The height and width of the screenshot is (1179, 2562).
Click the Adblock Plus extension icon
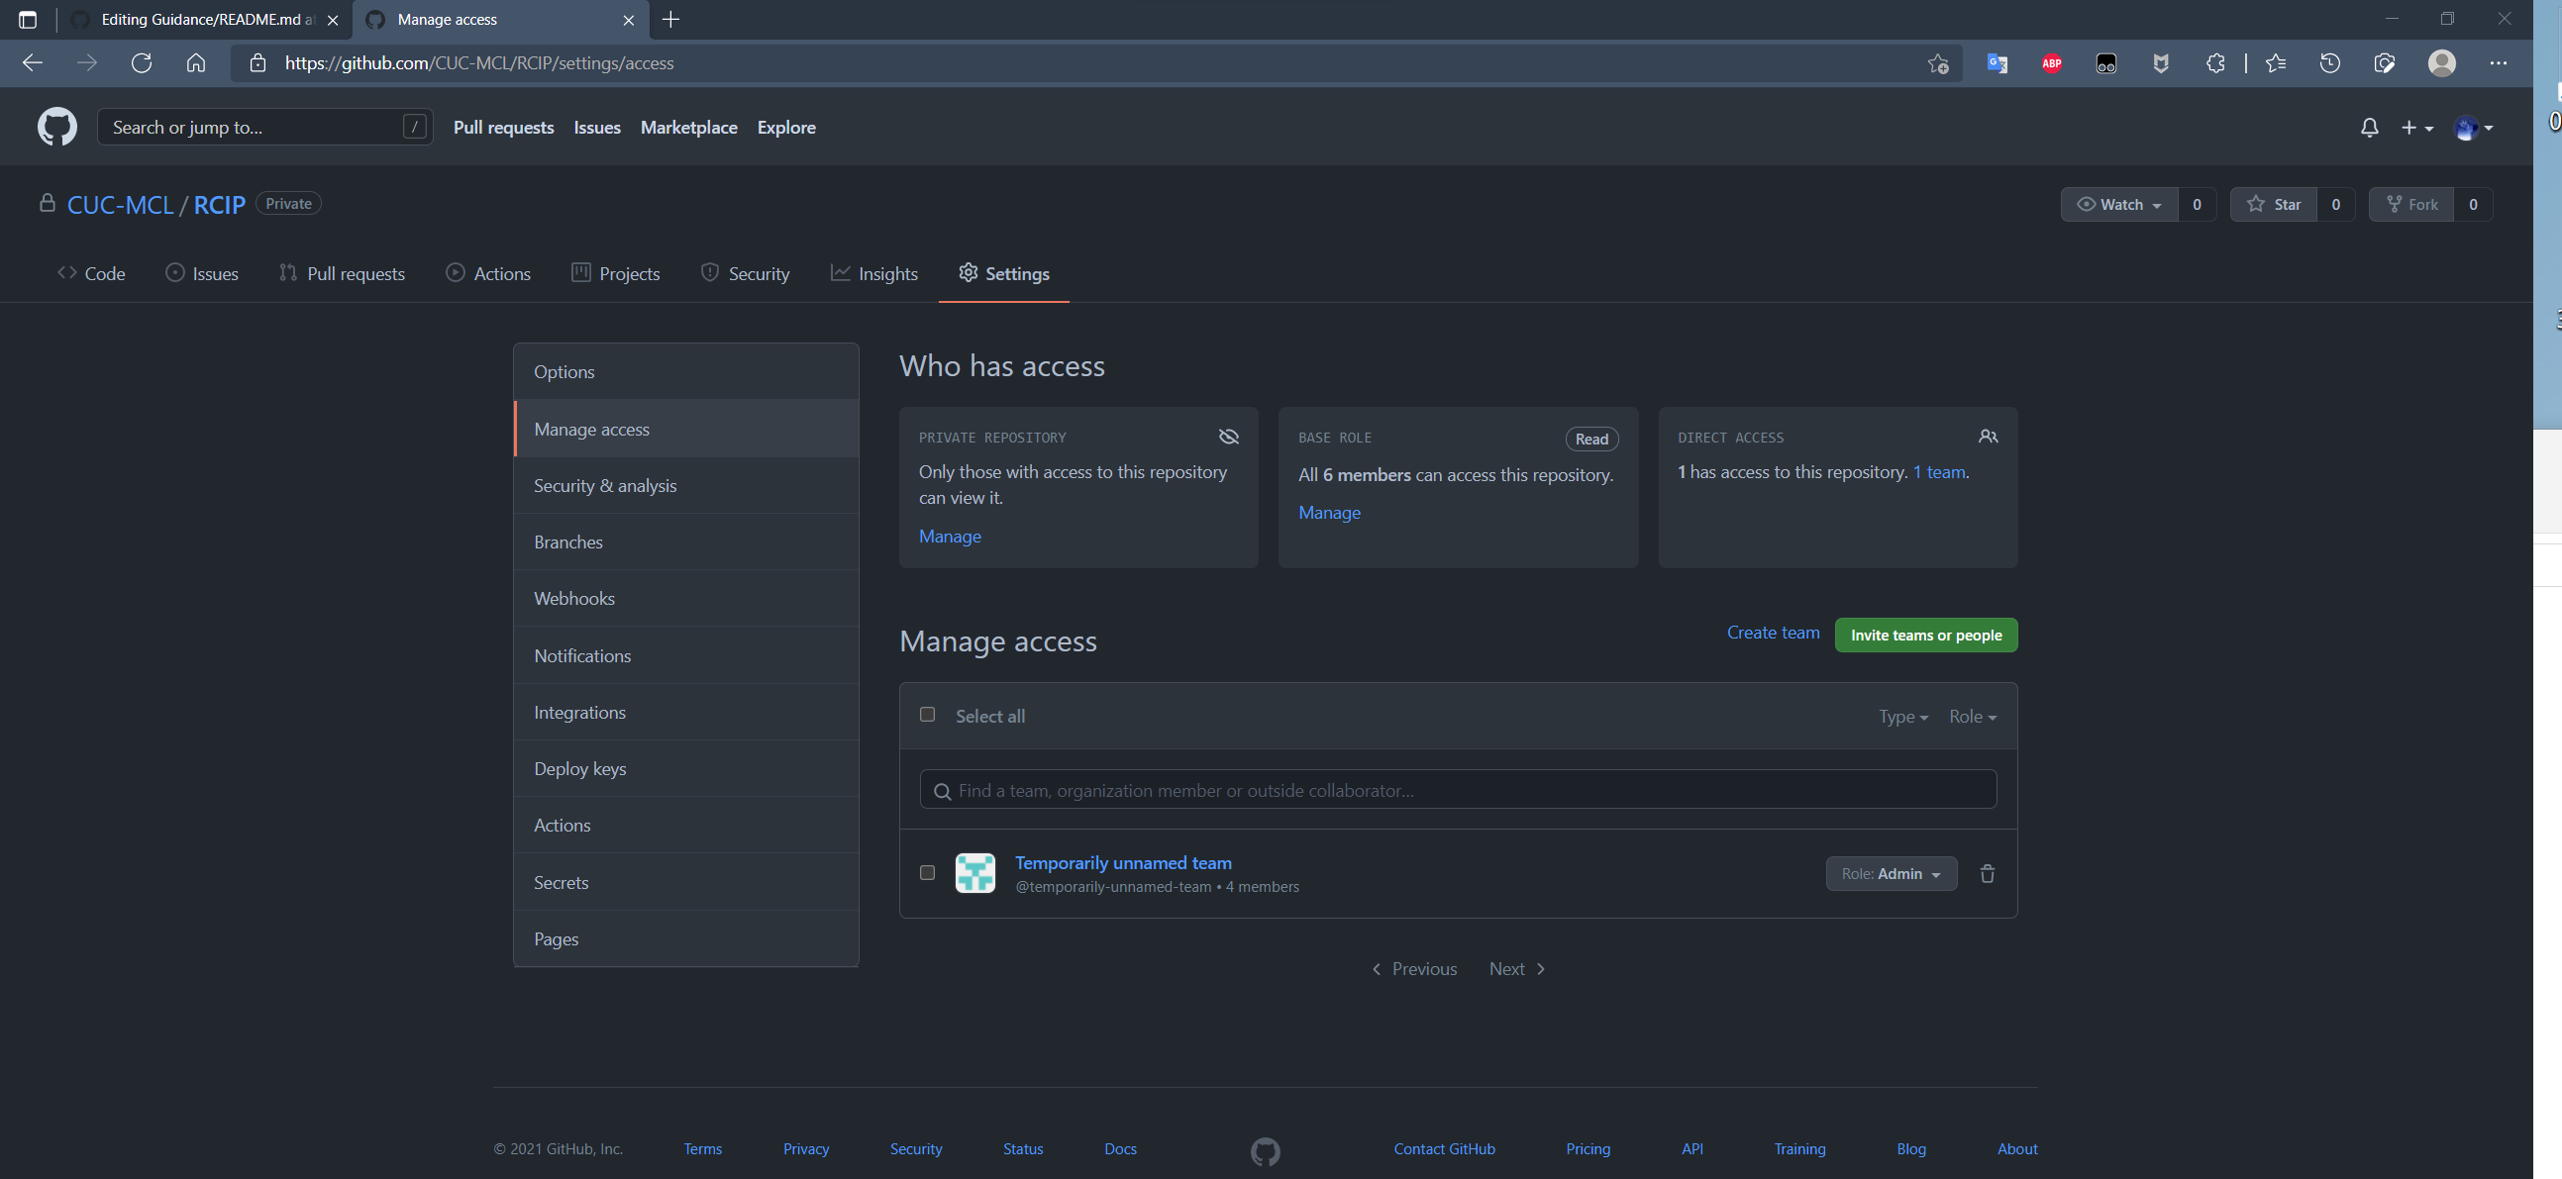[x=2051, y=63]
